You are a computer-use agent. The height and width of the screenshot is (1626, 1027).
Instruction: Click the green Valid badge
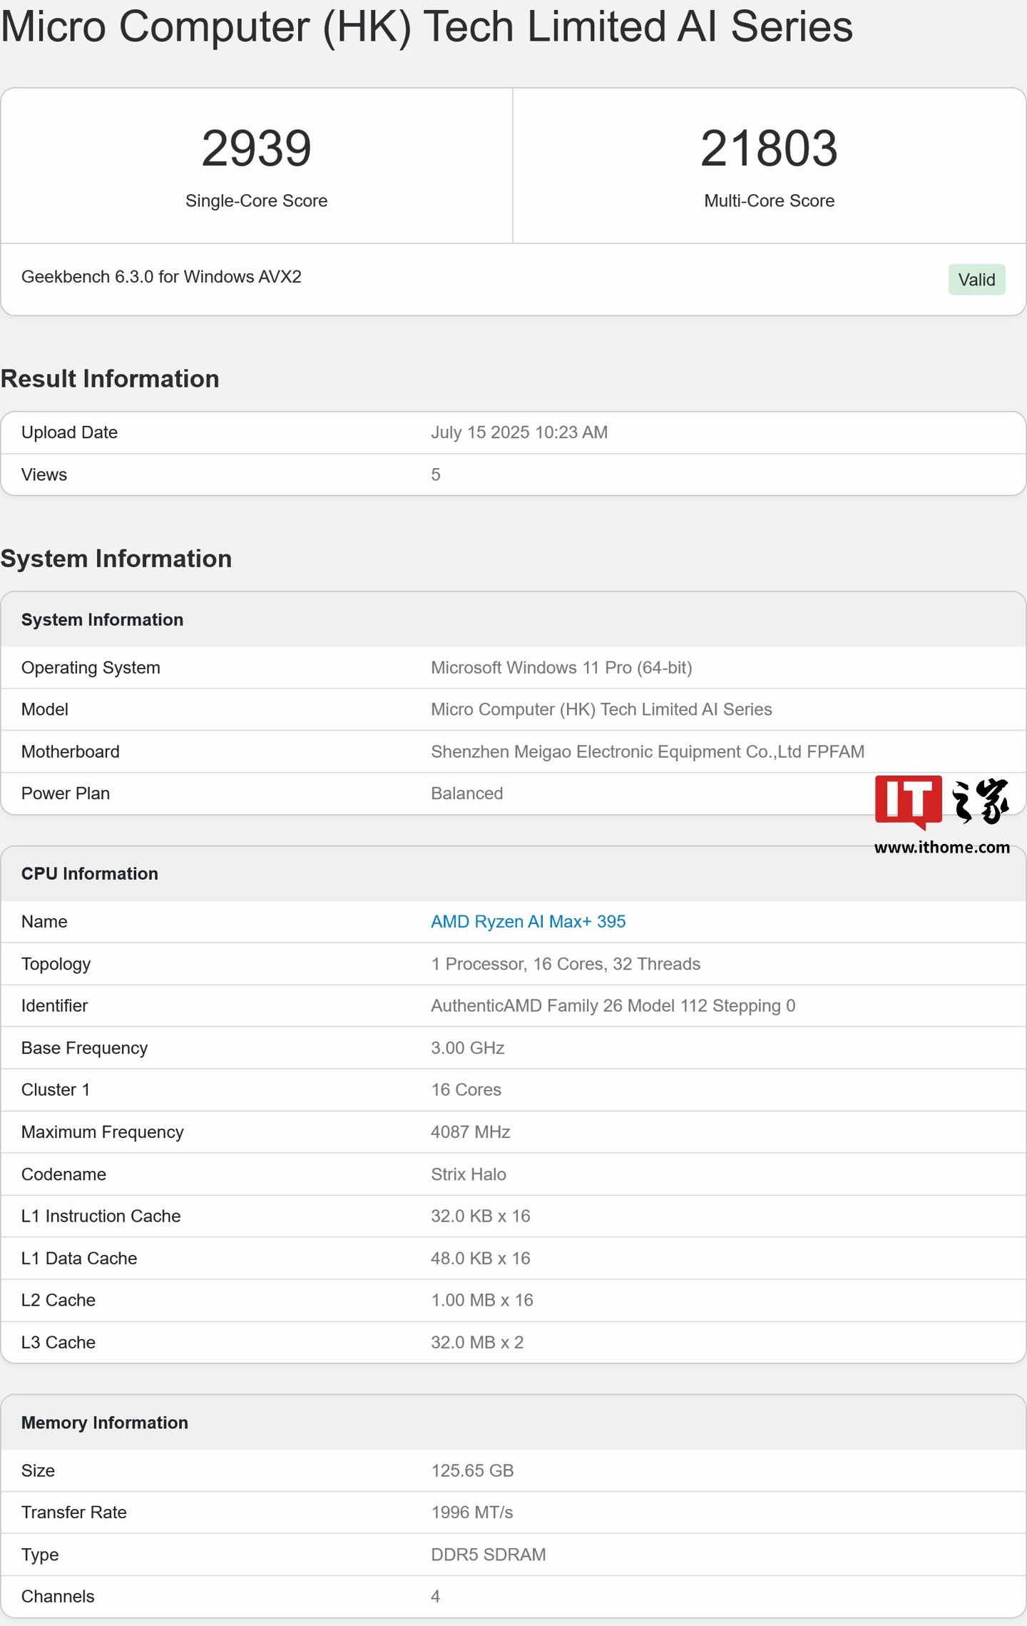[976, 280]
